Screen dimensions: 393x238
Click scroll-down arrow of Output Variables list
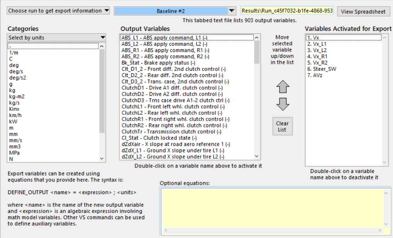click(x=257, y=156)
